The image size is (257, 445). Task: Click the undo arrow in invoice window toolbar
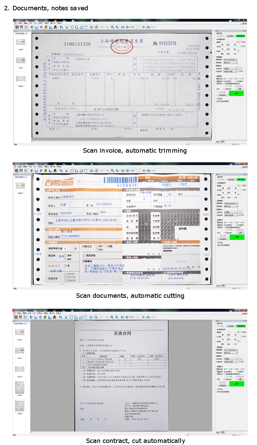click(102, 27)
